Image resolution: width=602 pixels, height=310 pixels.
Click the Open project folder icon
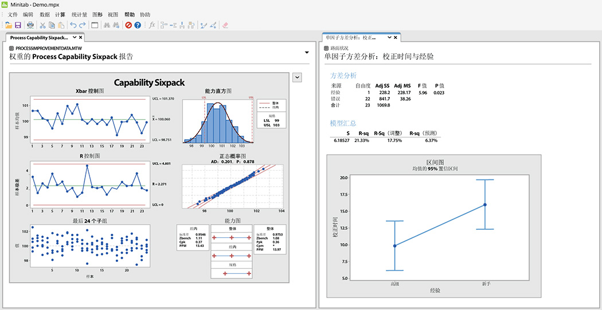[9, 25]
